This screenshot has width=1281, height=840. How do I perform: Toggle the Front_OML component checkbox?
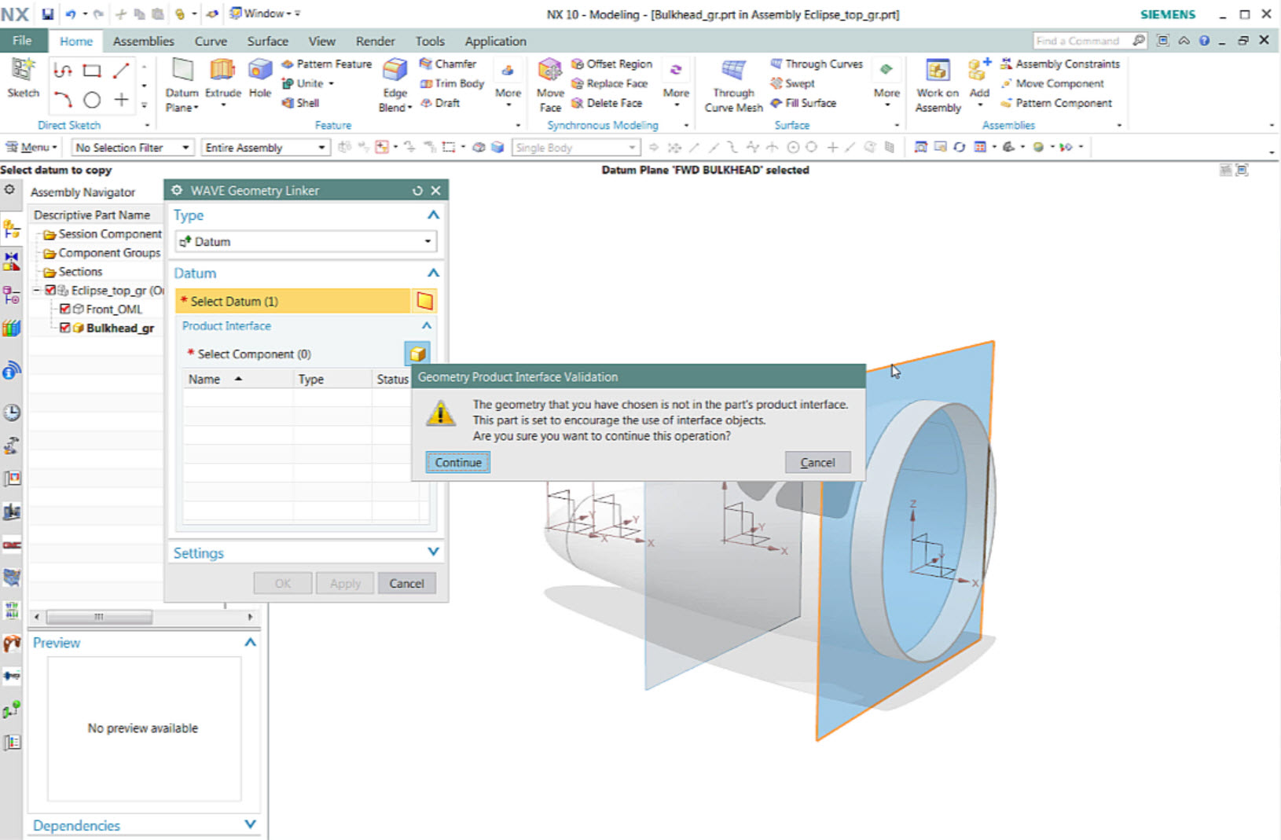[65, 309]
